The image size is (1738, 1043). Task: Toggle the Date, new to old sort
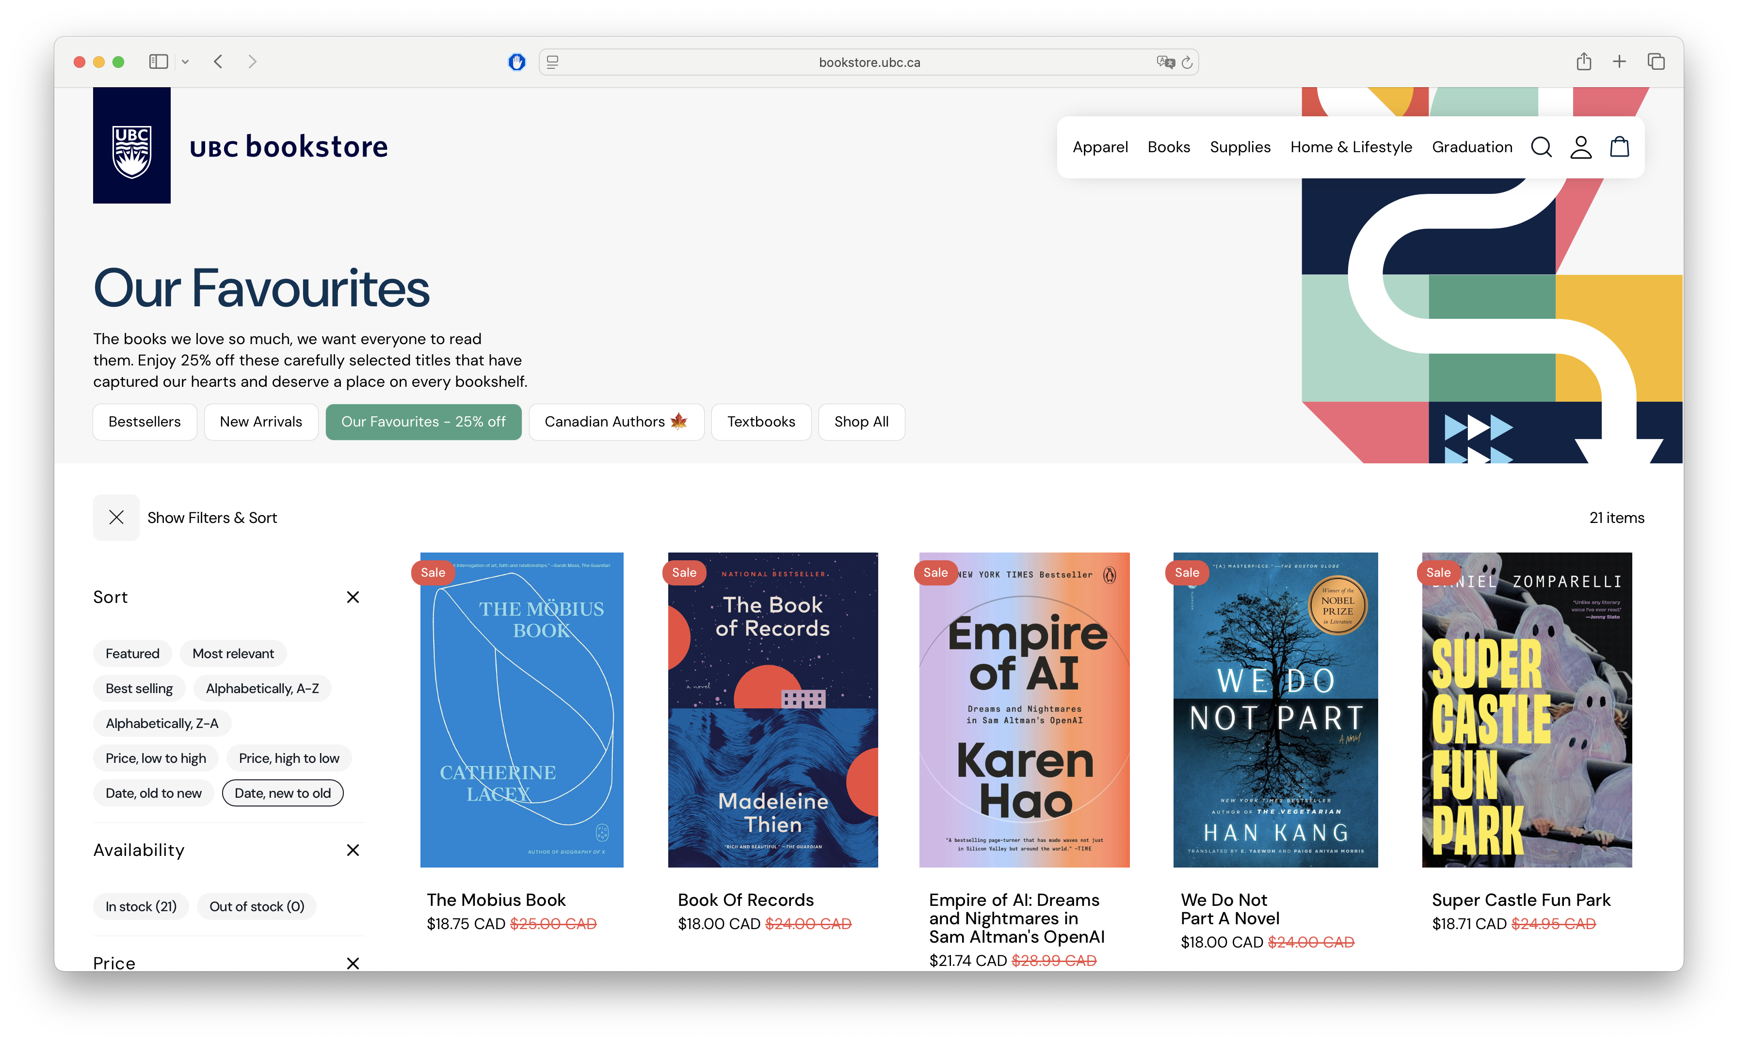click(x=283, y=793)
